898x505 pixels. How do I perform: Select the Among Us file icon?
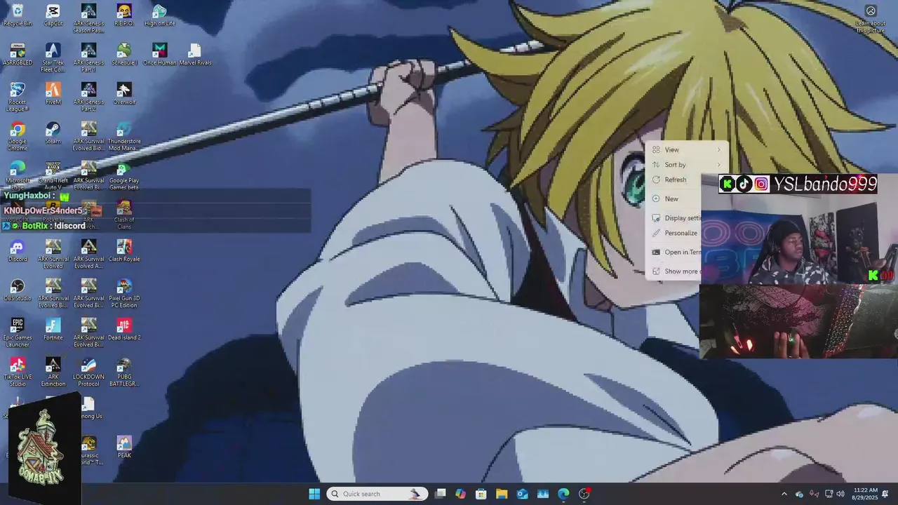coord(89,408)
